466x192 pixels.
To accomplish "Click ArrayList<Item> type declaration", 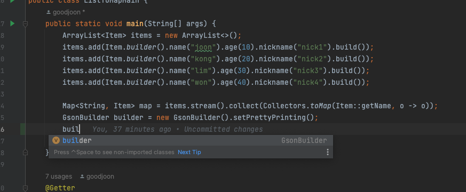I will (94, 36).
